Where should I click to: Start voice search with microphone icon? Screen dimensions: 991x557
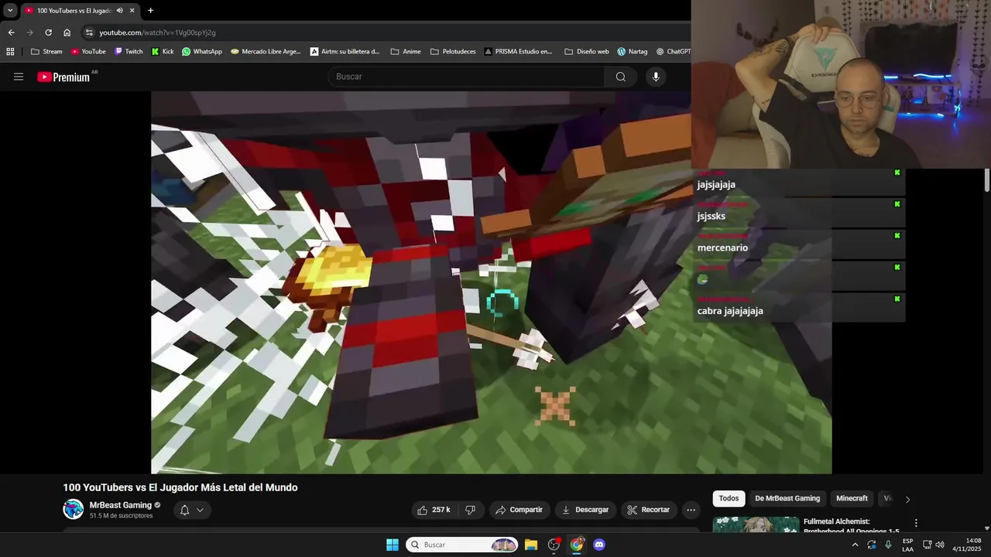[656, 77]
